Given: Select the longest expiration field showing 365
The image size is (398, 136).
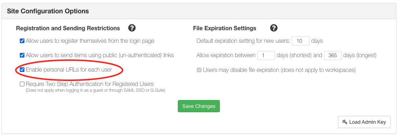Looking at the screenshot, I should click(333, 55).
